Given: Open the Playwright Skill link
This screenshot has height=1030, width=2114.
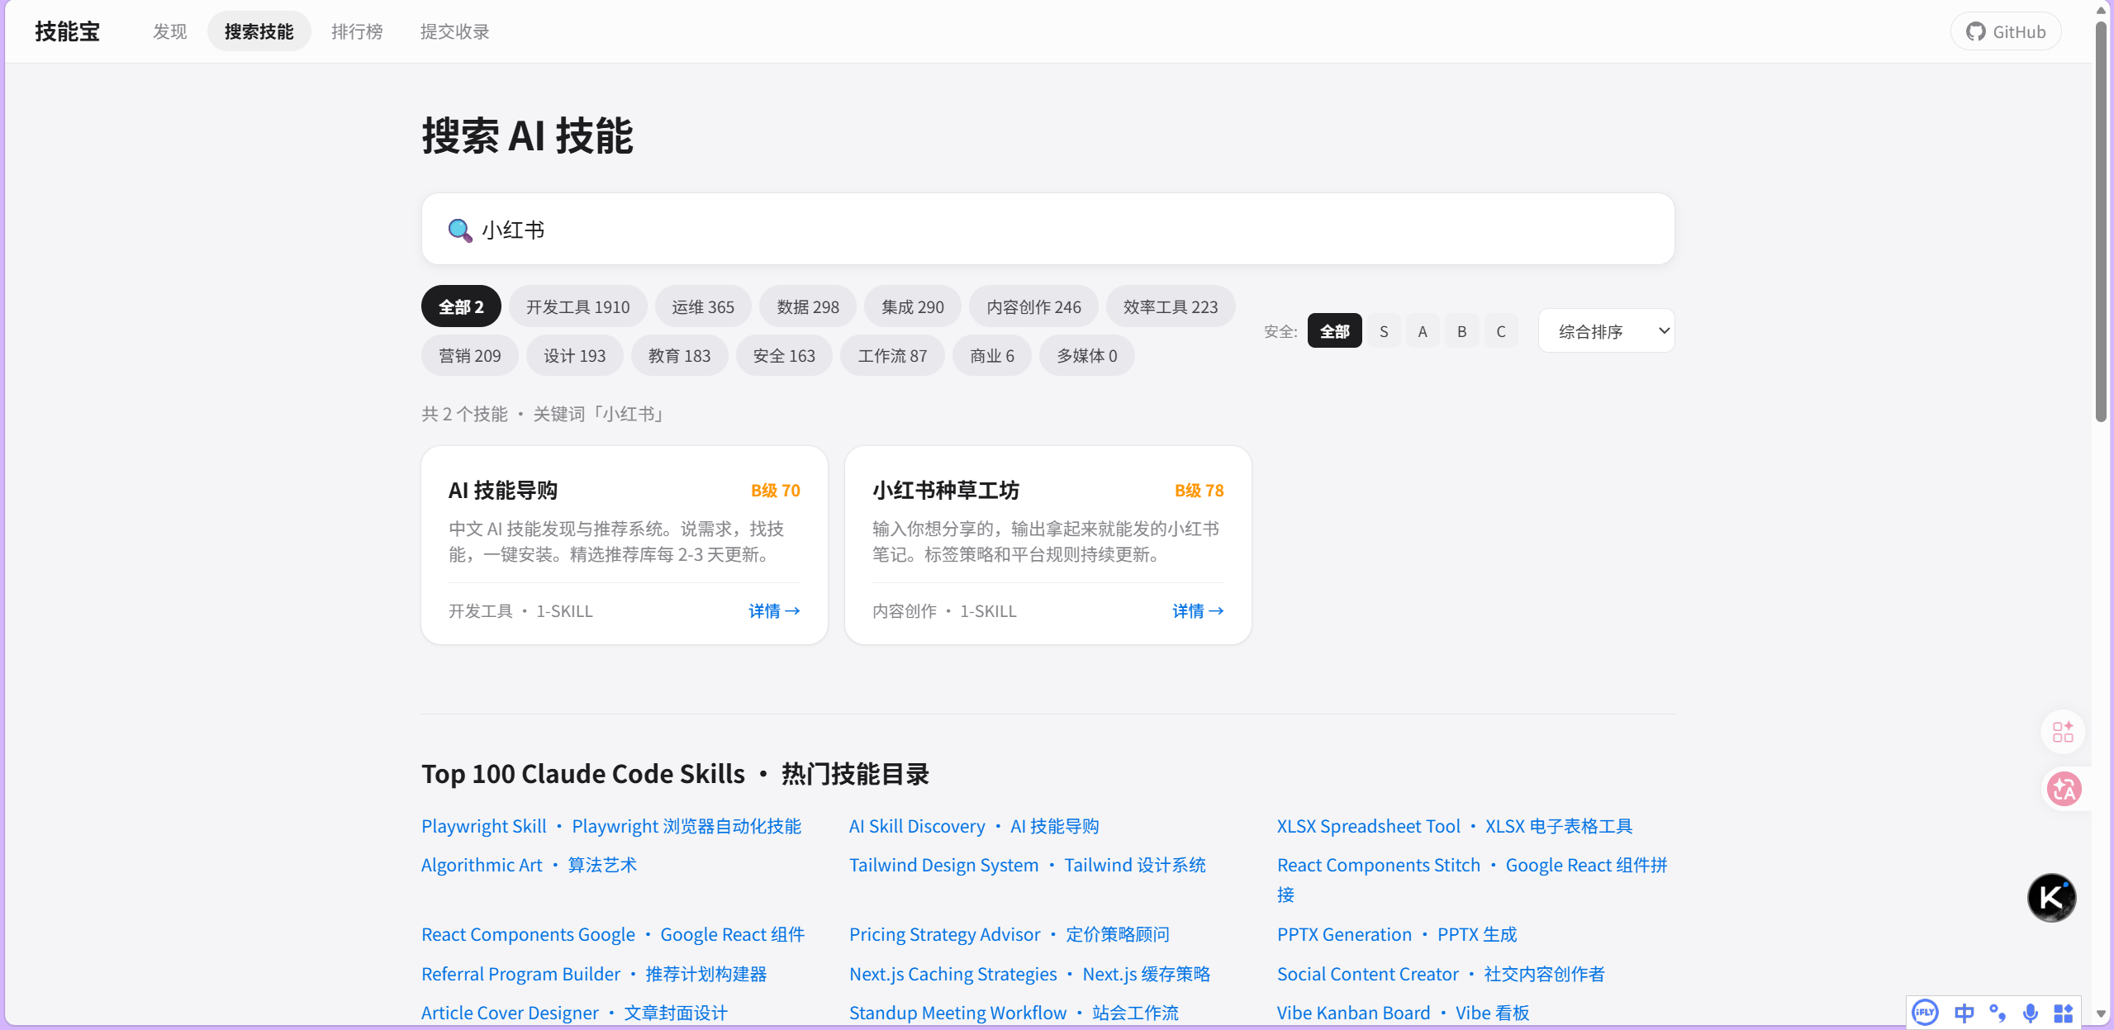Looking at the screenshot, I should click(x=483, y=825).
